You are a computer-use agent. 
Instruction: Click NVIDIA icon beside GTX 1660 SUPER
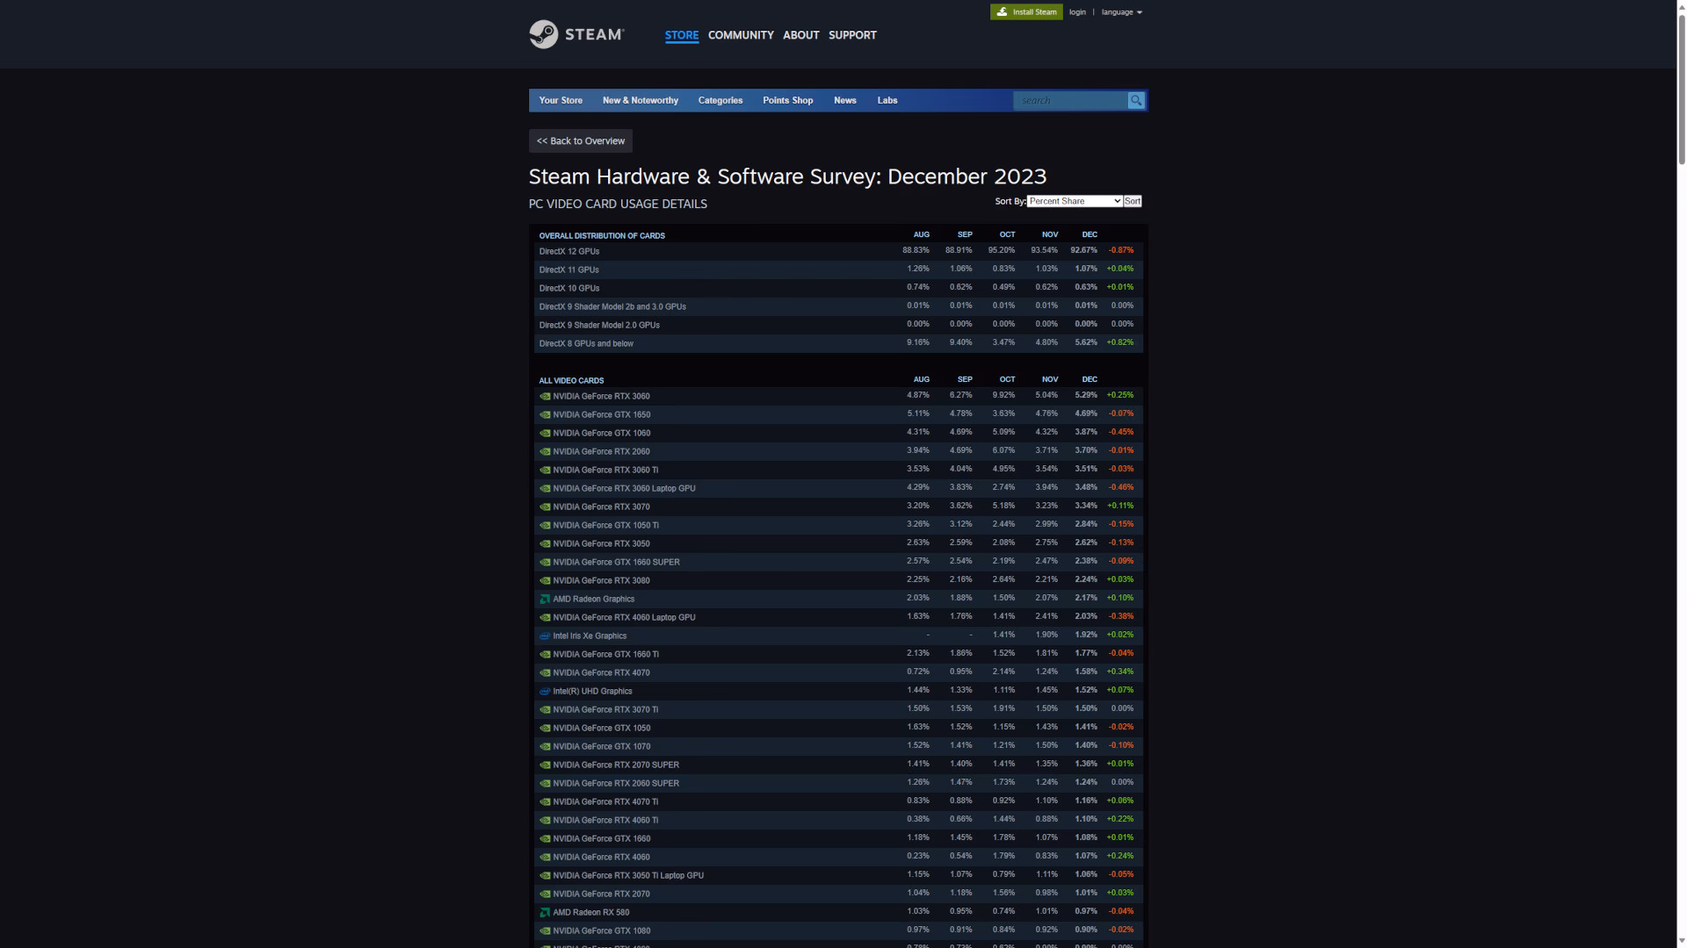pyautogui.click(x=545, y=562)
